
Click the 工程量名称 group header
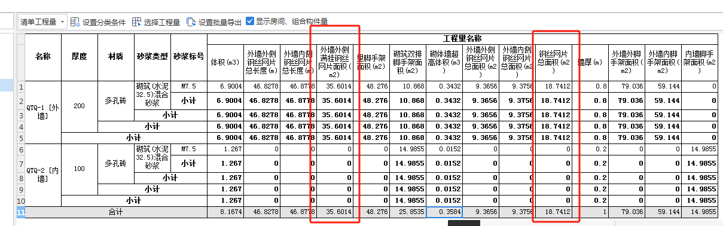click(462, 39)
